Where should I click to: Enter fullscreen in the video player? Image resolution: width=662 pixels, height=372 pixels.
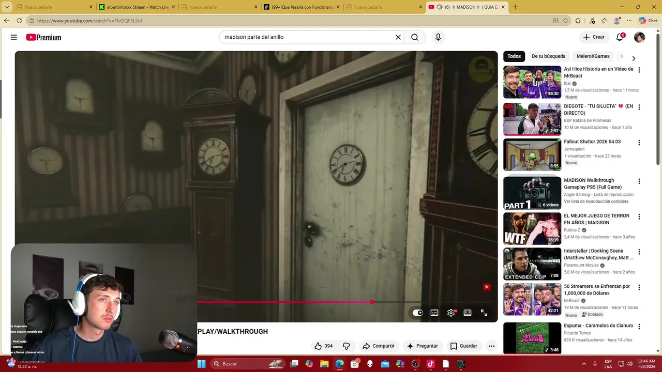(x=484, y=313)
